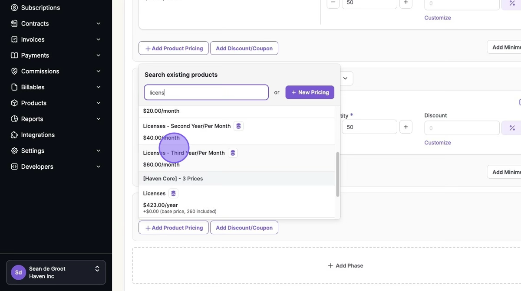The image size is (521, 291).
Task: Click the Commissions shield icon
Action: coord(14,71)
